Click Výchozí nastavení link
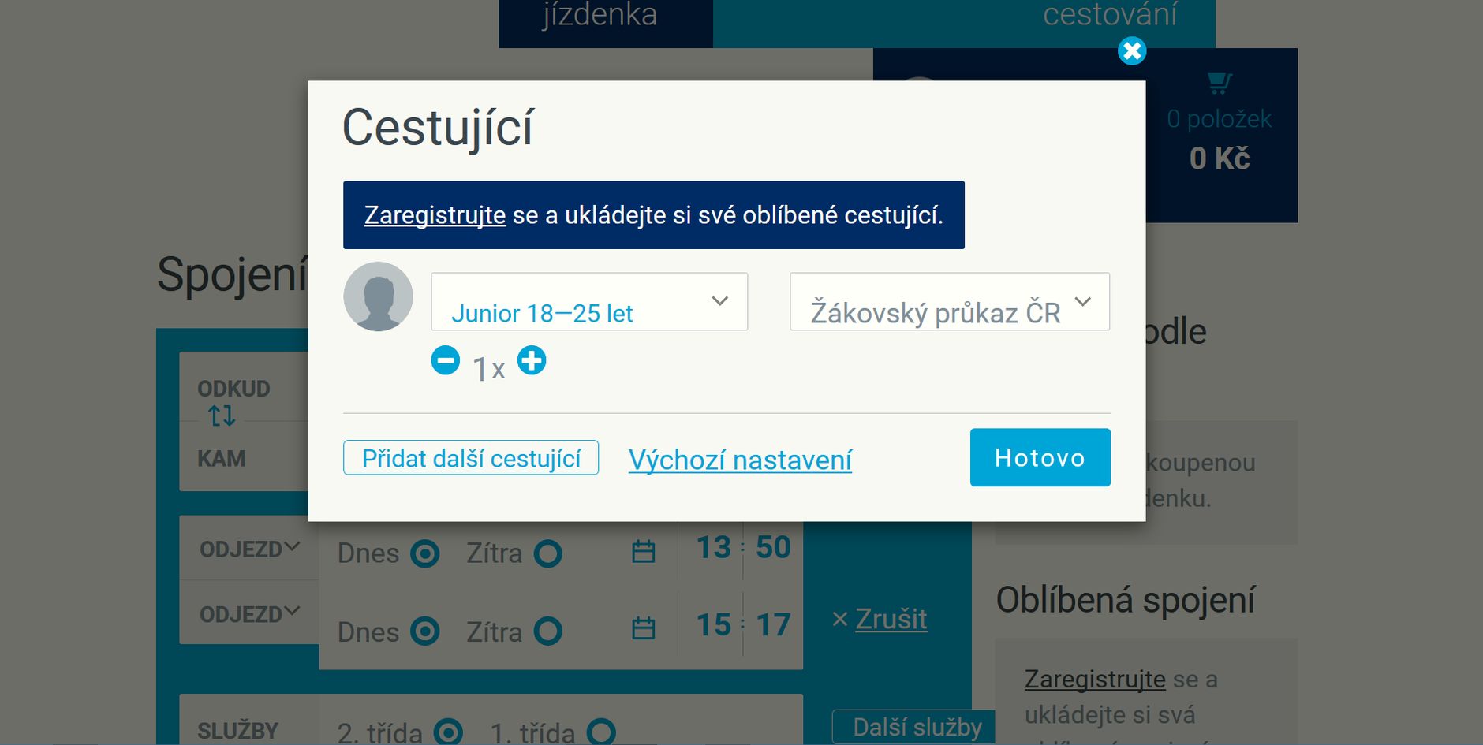Viewport: 1483px width, 745px height. click(x=740, y=460)
